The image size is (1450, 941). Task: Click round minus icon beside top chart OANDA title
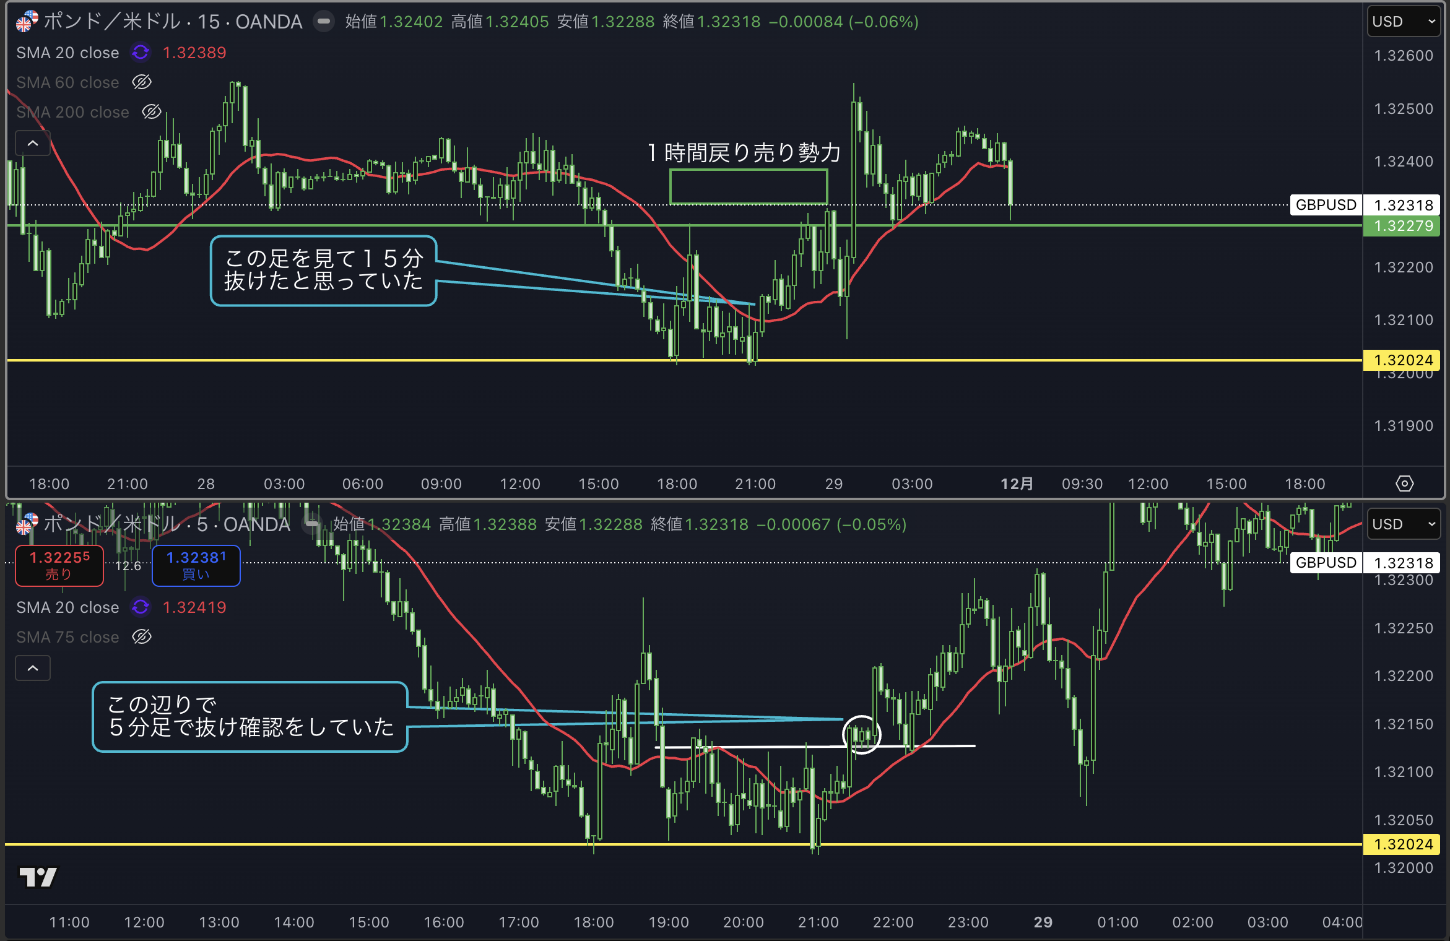coord(323,22)
